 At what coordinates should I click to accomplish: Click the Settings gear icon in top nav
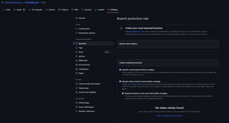click(x=109, y=10)
